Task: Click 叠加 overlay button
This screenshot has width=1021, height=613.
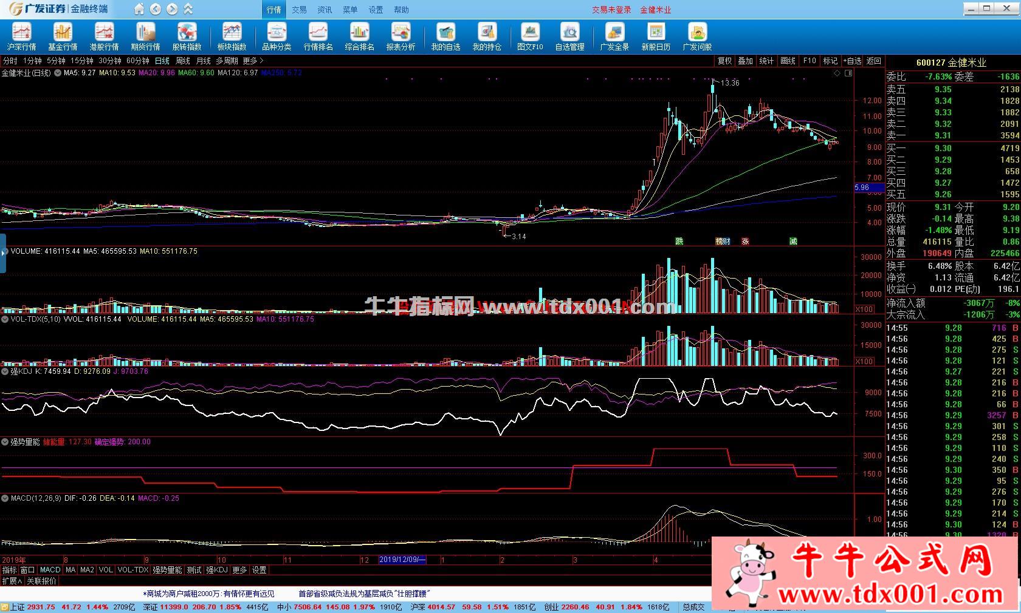Action: 746,61
